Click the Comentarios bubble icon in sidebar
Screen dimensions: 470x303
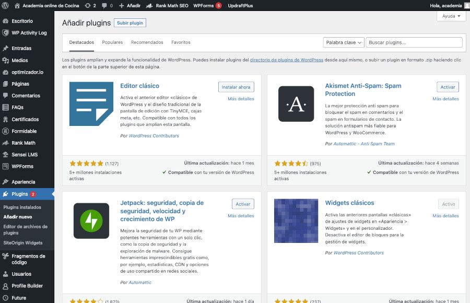[x=5, y=96]
